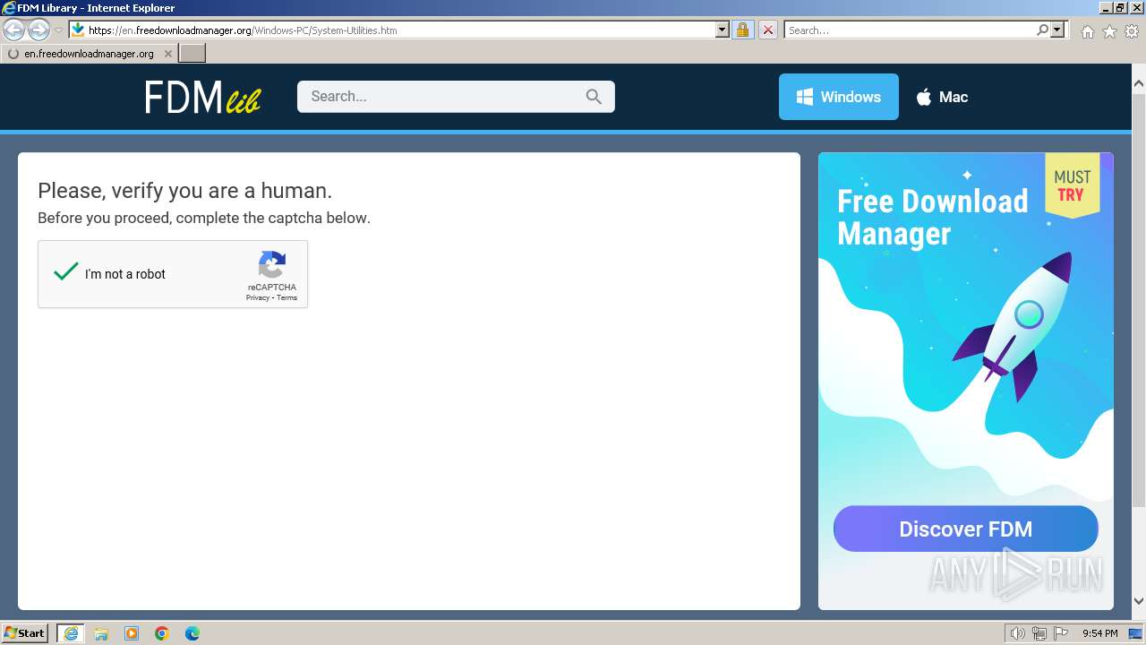The width and height of the screenshot is (1146, 645).
Task: Click the MUST TRY ribbon badge
Action: 1072,185
